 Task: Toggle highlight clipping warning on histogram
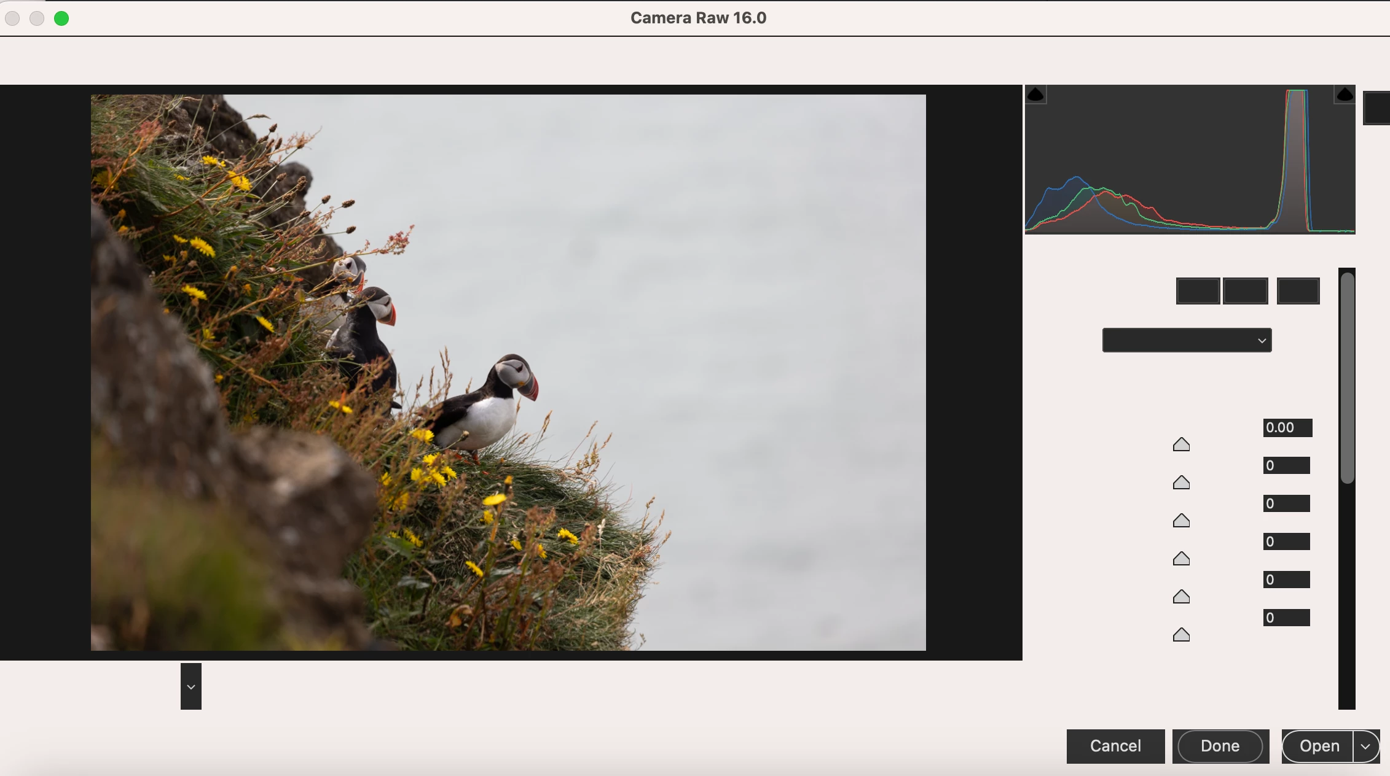[x=1345, y=95]
